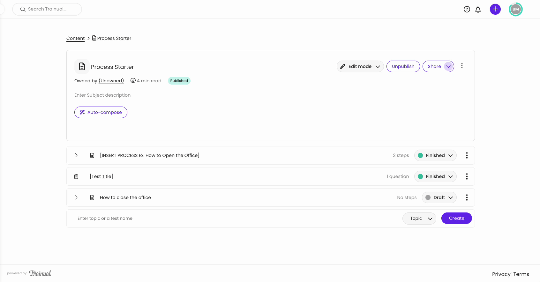This screenshot has height=282, width=540.
Task: Expand the How to close the office row
Action: 76,197
